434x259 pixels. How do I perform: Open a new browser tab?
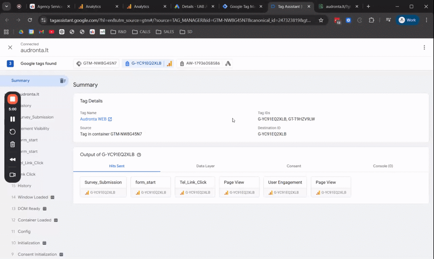[368, 6]
